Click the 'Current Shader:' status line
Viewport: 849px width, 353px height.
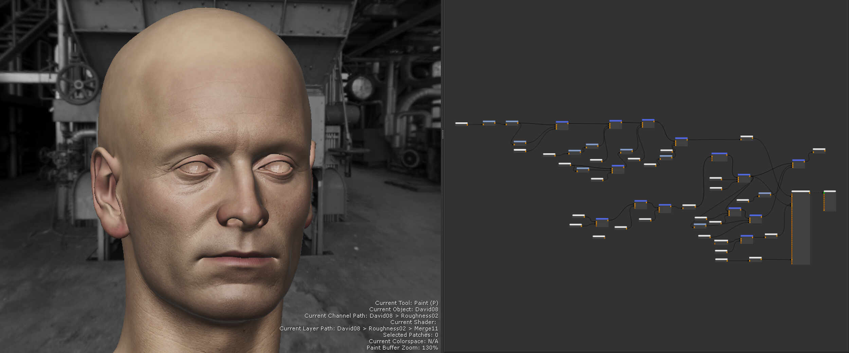(413, 322)
